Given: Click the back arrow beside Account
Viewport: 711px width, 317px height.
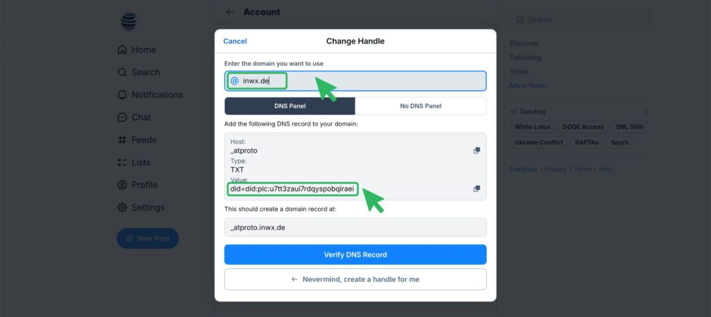Looking at the screenshot, I should pos(231,12).
